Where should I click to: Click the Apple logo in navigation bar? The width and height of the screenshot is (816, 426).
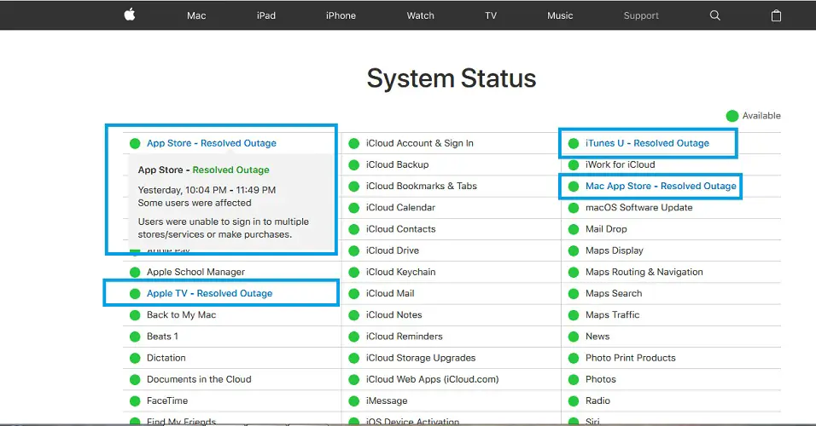pos(130,15)
